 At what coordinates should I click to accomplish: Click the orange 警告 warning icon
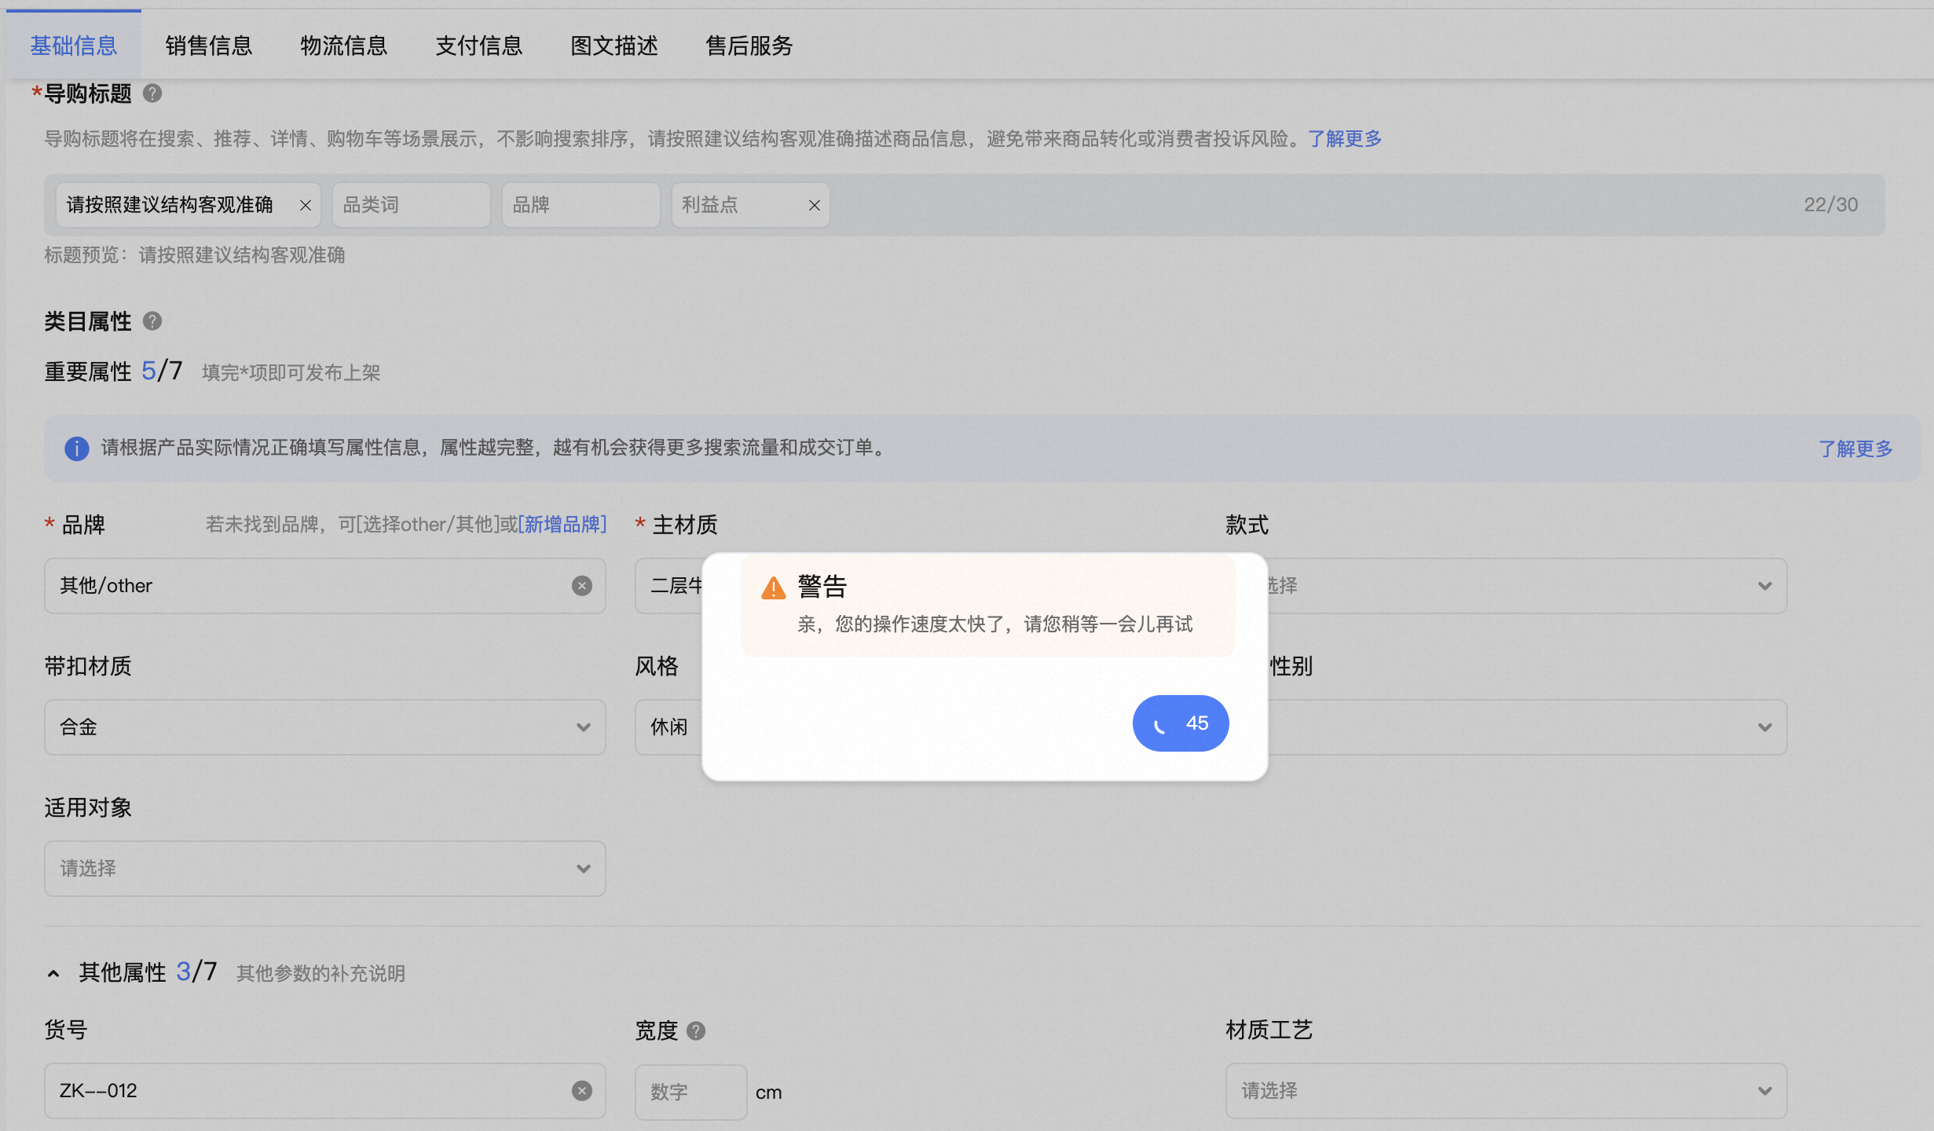click(774, 587)
